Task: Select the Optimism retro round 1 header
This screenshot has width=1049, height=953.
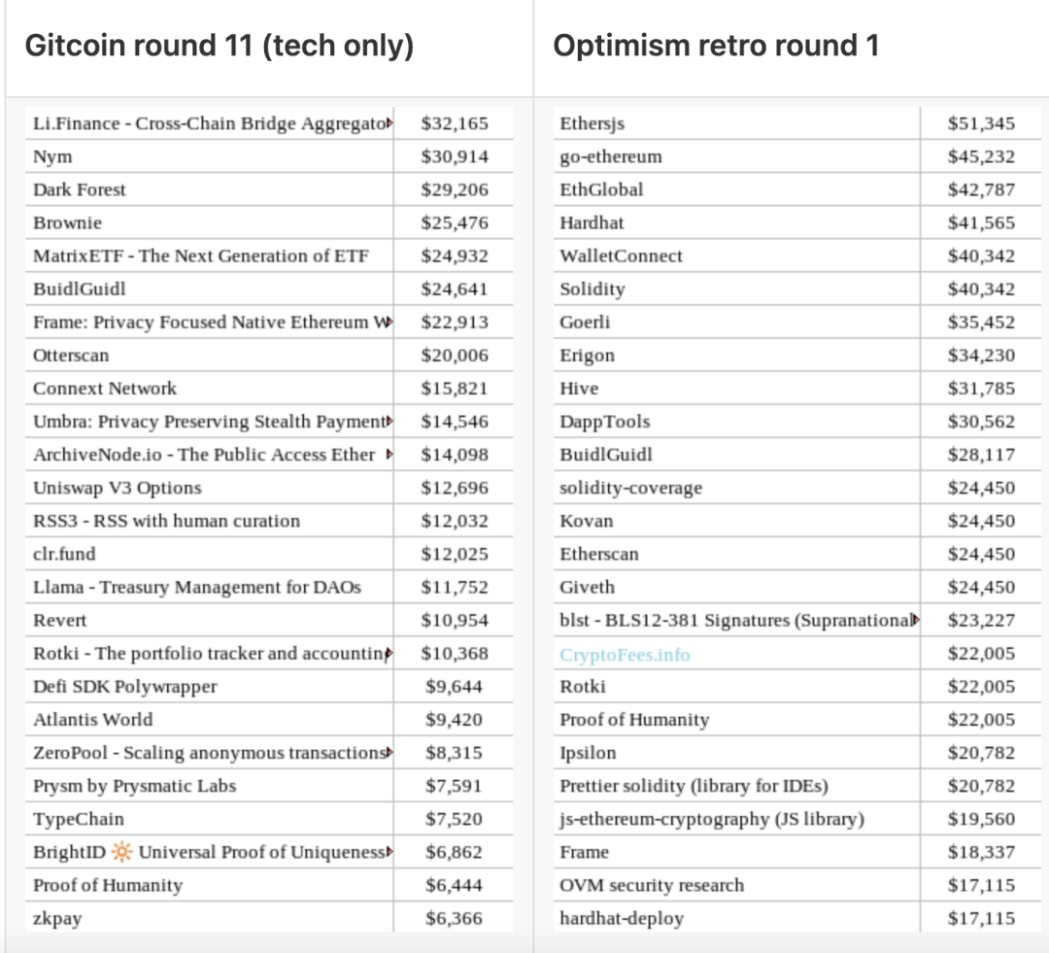Action: (x=715, y=46)
